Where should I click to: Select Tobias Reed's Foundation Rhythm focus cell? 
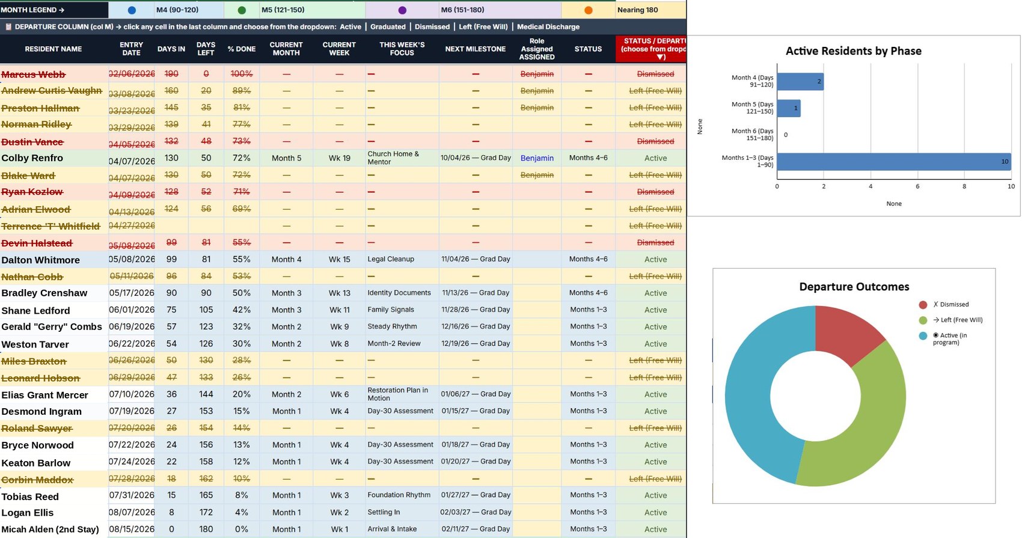tap(402, 495)
